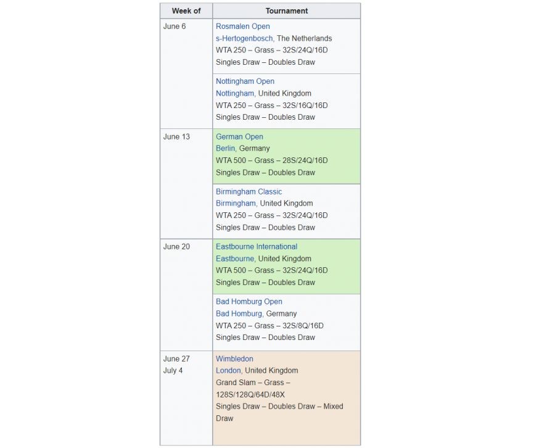
Task: Open the Bad Homburg Open link
Action: (249, 302)
